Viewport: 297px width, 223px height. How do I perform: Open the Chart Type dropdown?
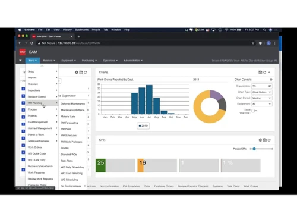coord(261,92)
